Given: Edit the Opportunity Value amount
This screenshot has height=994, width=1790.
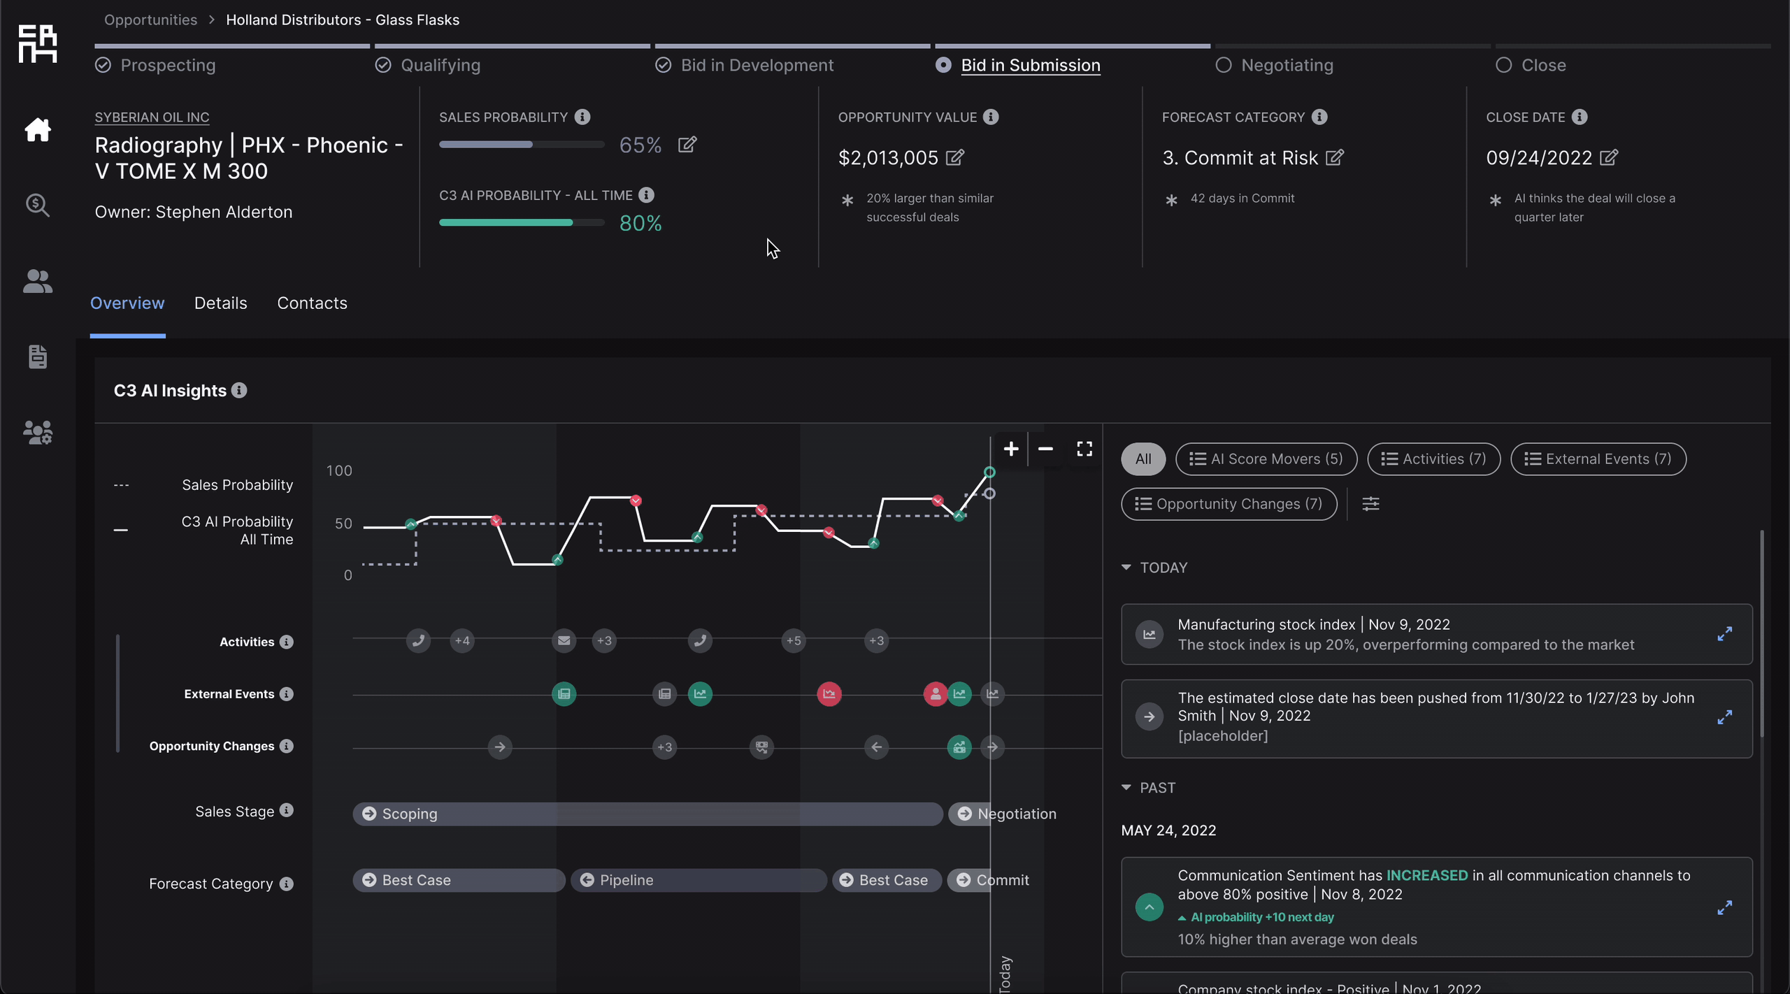Looking at the screenshot, I should [955, 157].
